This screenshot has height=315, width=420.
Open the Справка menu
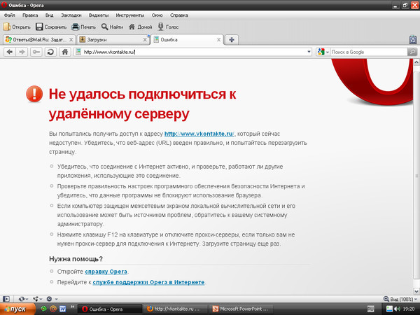pos(179,15)
